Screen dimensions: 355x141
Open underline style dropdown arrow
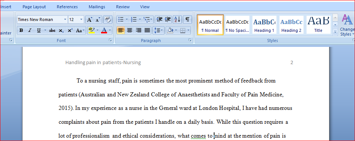(45, 30)
